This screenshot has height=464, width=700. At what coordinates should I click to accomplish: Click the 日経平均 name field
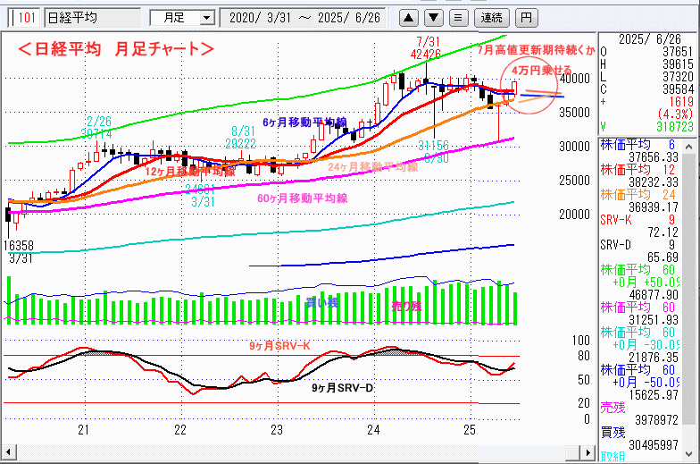coord(92,18)
